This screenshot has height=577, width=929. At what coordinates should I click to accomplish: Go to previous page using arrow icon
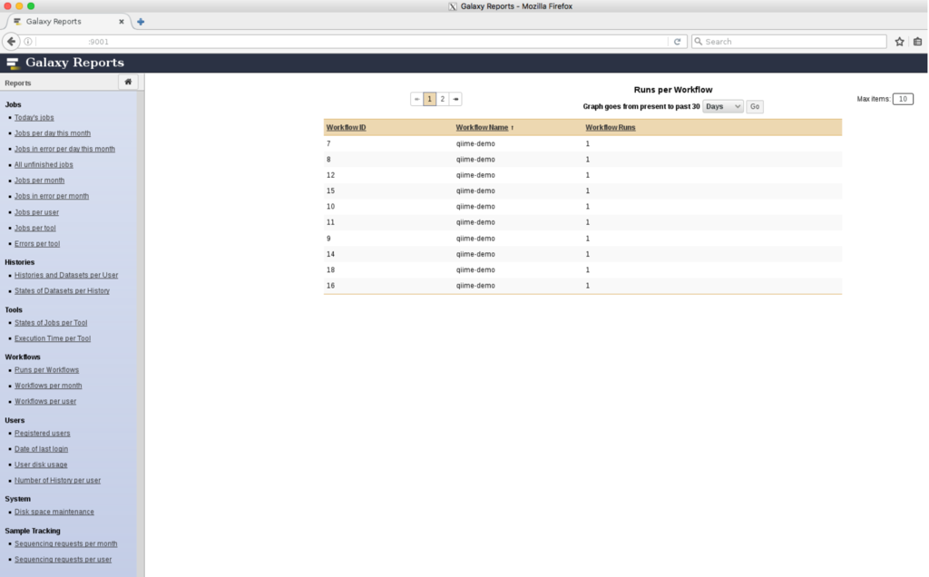coord(416,99)
